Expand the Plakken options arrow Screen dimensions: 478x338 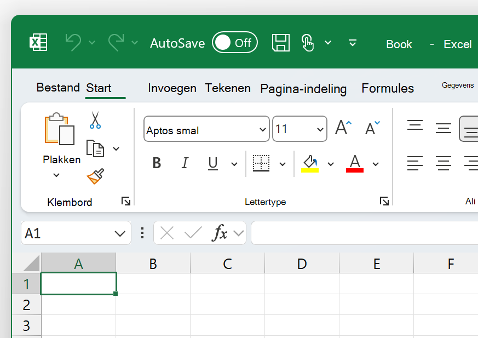[56, 175]
